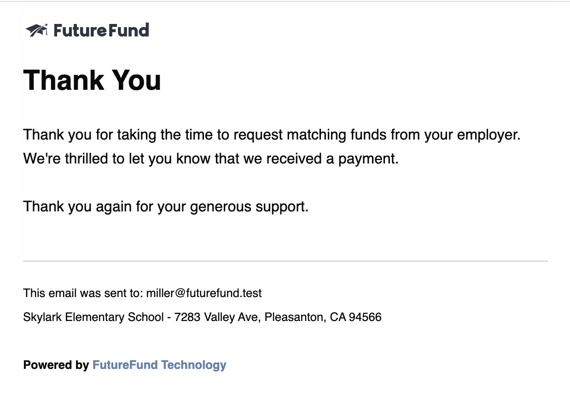Click the large "Thank You" heading

[92, 80]
